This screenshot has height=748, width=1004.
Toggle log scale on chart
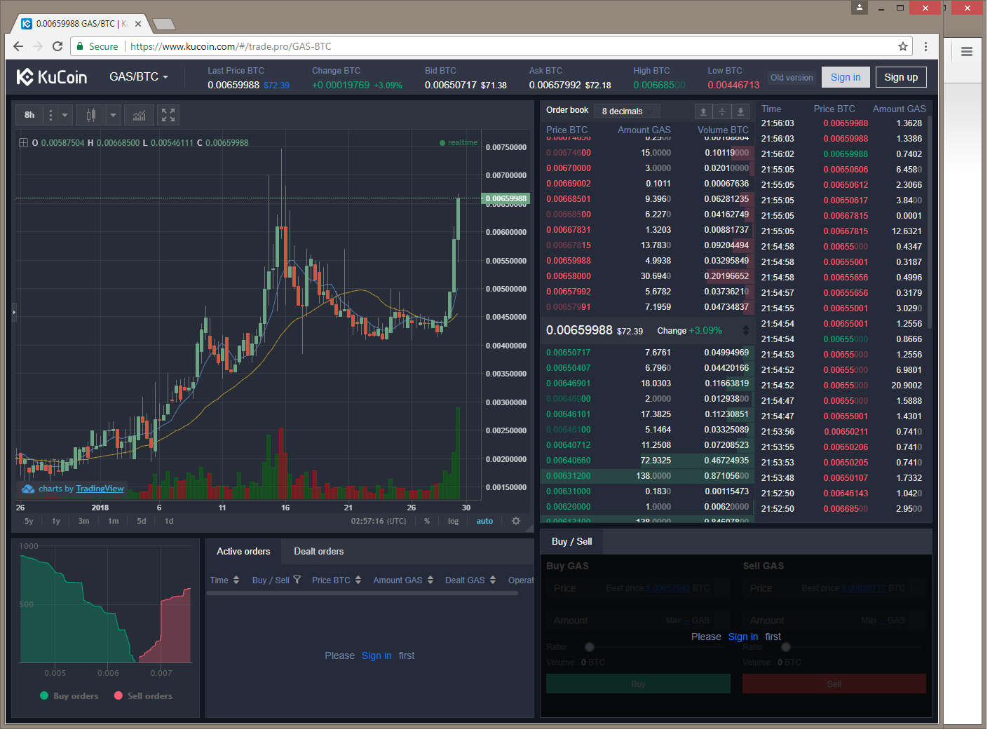click(x=454, y=521)
